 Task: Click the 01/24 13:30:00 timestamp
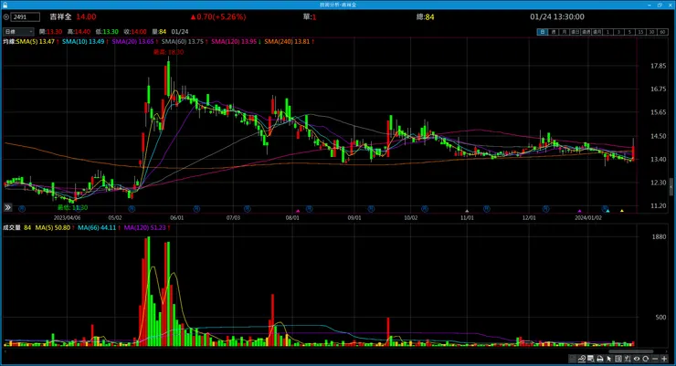coord(557,16)
